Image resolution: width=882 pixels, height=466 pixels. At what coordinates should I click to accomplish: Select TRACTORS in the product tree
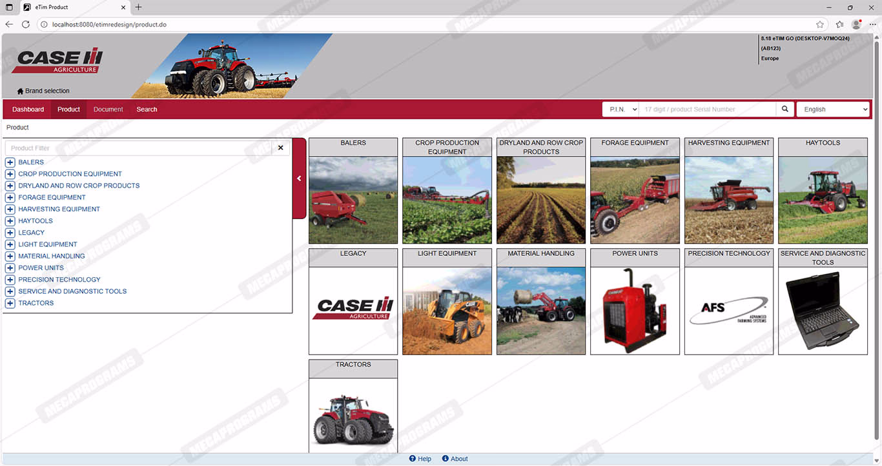pyautogui.click(x=36, y=303)
